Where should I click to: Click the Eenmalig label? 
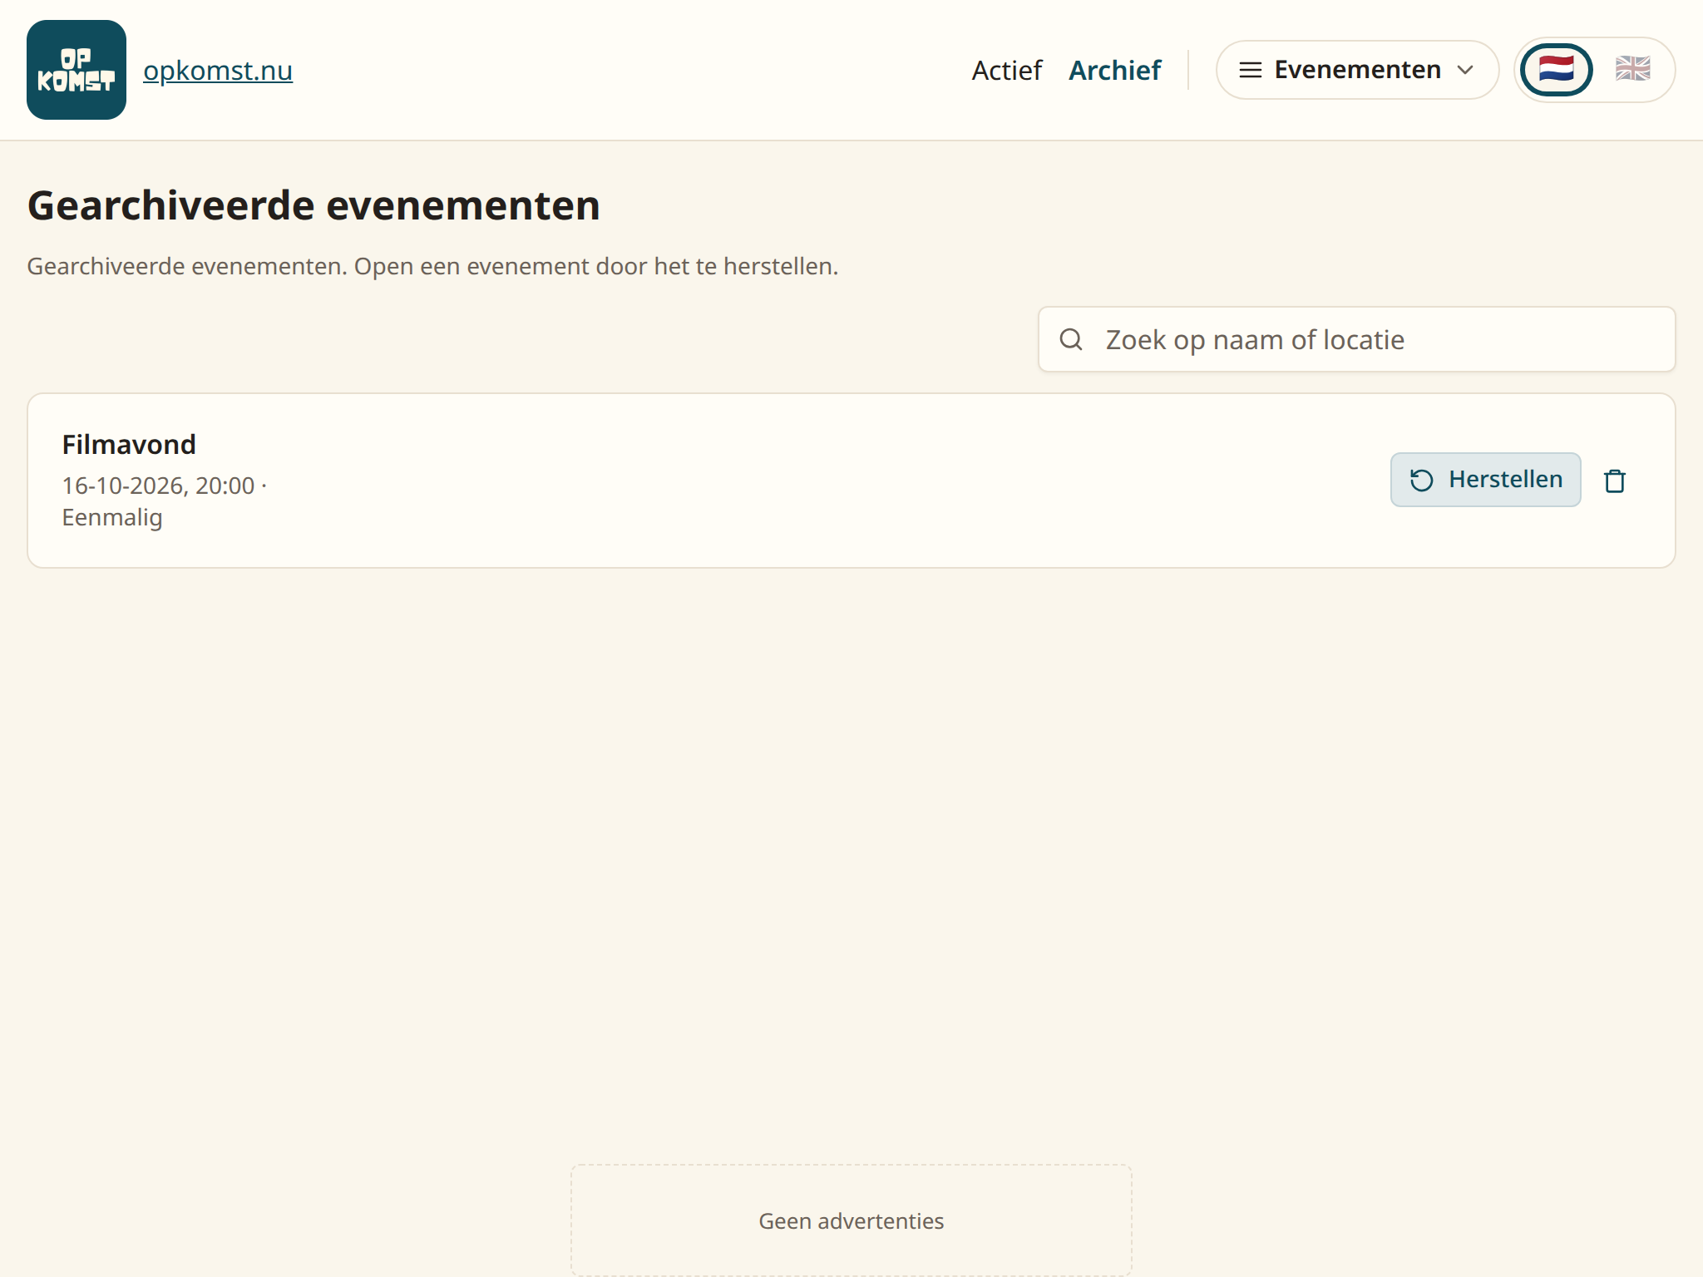click(x=112, y=517)
